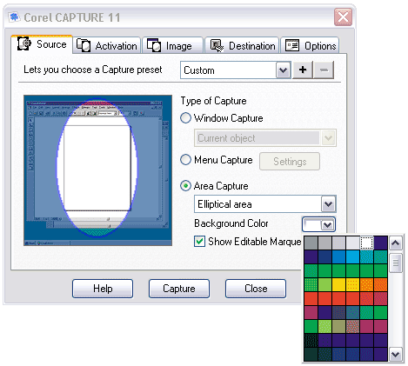The width and height of the screenshot is (408, 366).
Task: Go to the Image tab
Action: (x=172, y=45)
